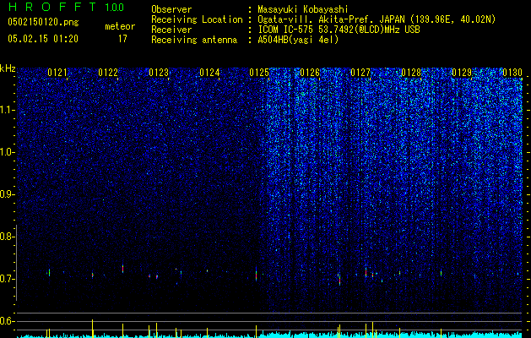Click the gray frequency range bar beside the axis
The image size is (531, 338).
coord(17,263)
